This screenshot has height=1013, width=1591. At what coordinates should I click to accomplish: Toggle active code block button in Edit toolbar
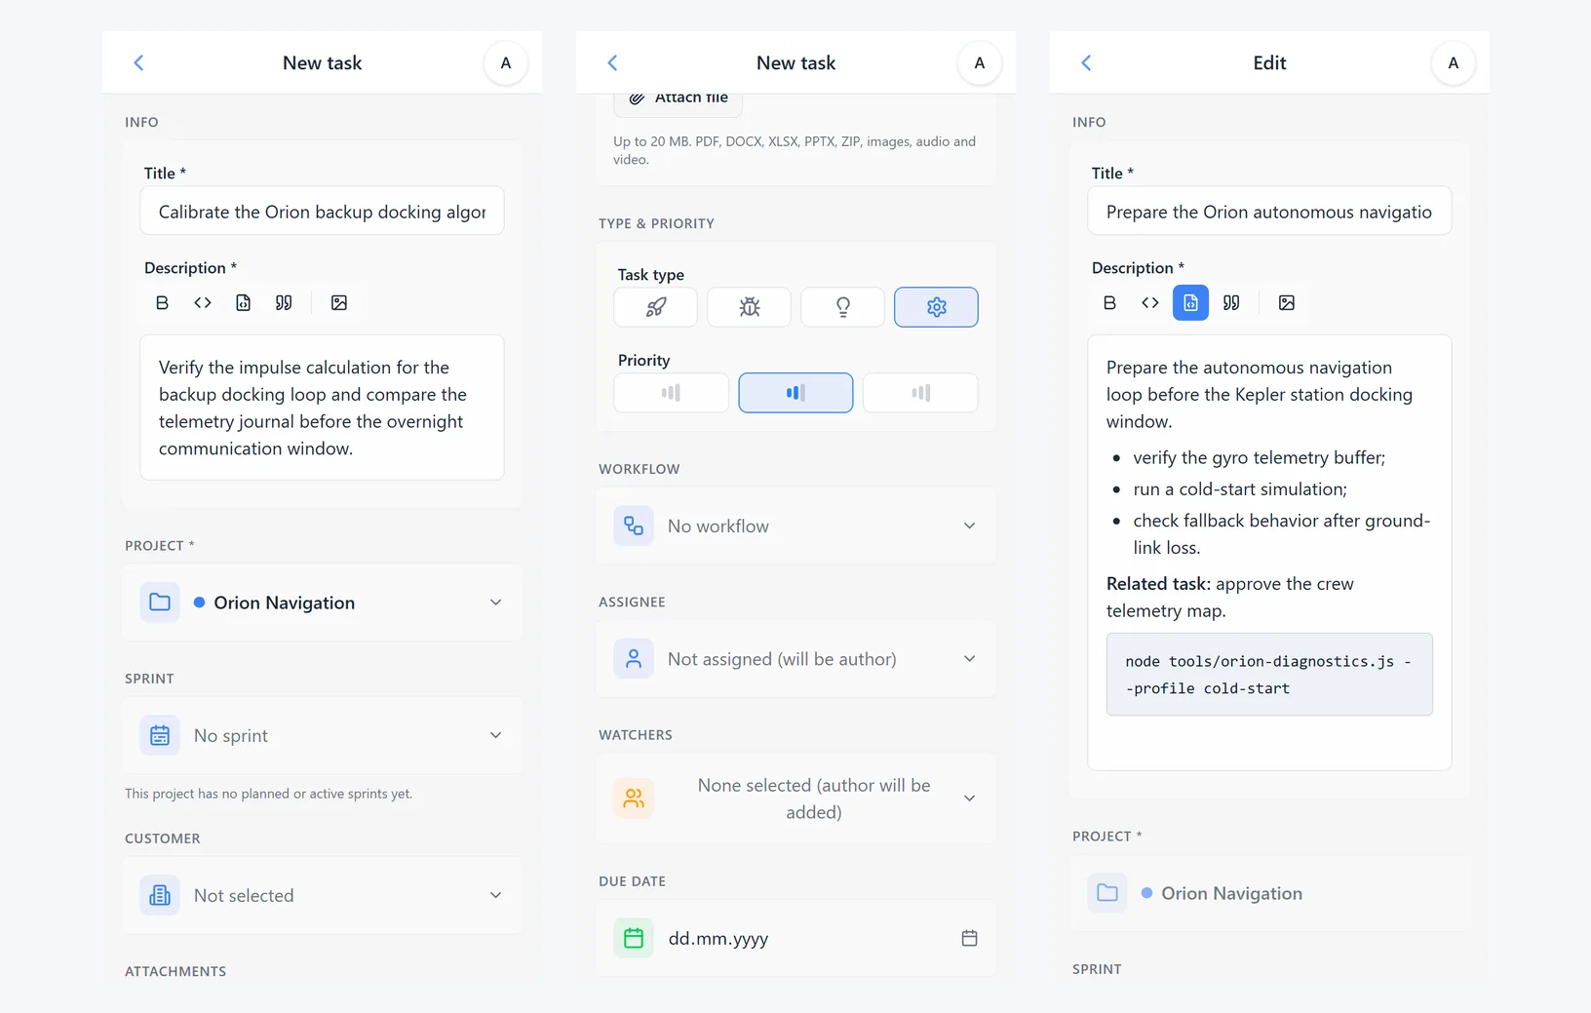coord(1190,303)
